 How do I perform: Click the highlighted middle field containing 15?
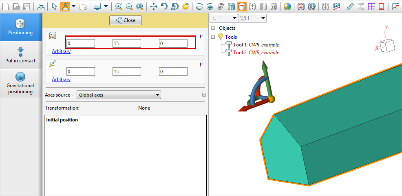(x=127, y=43)
